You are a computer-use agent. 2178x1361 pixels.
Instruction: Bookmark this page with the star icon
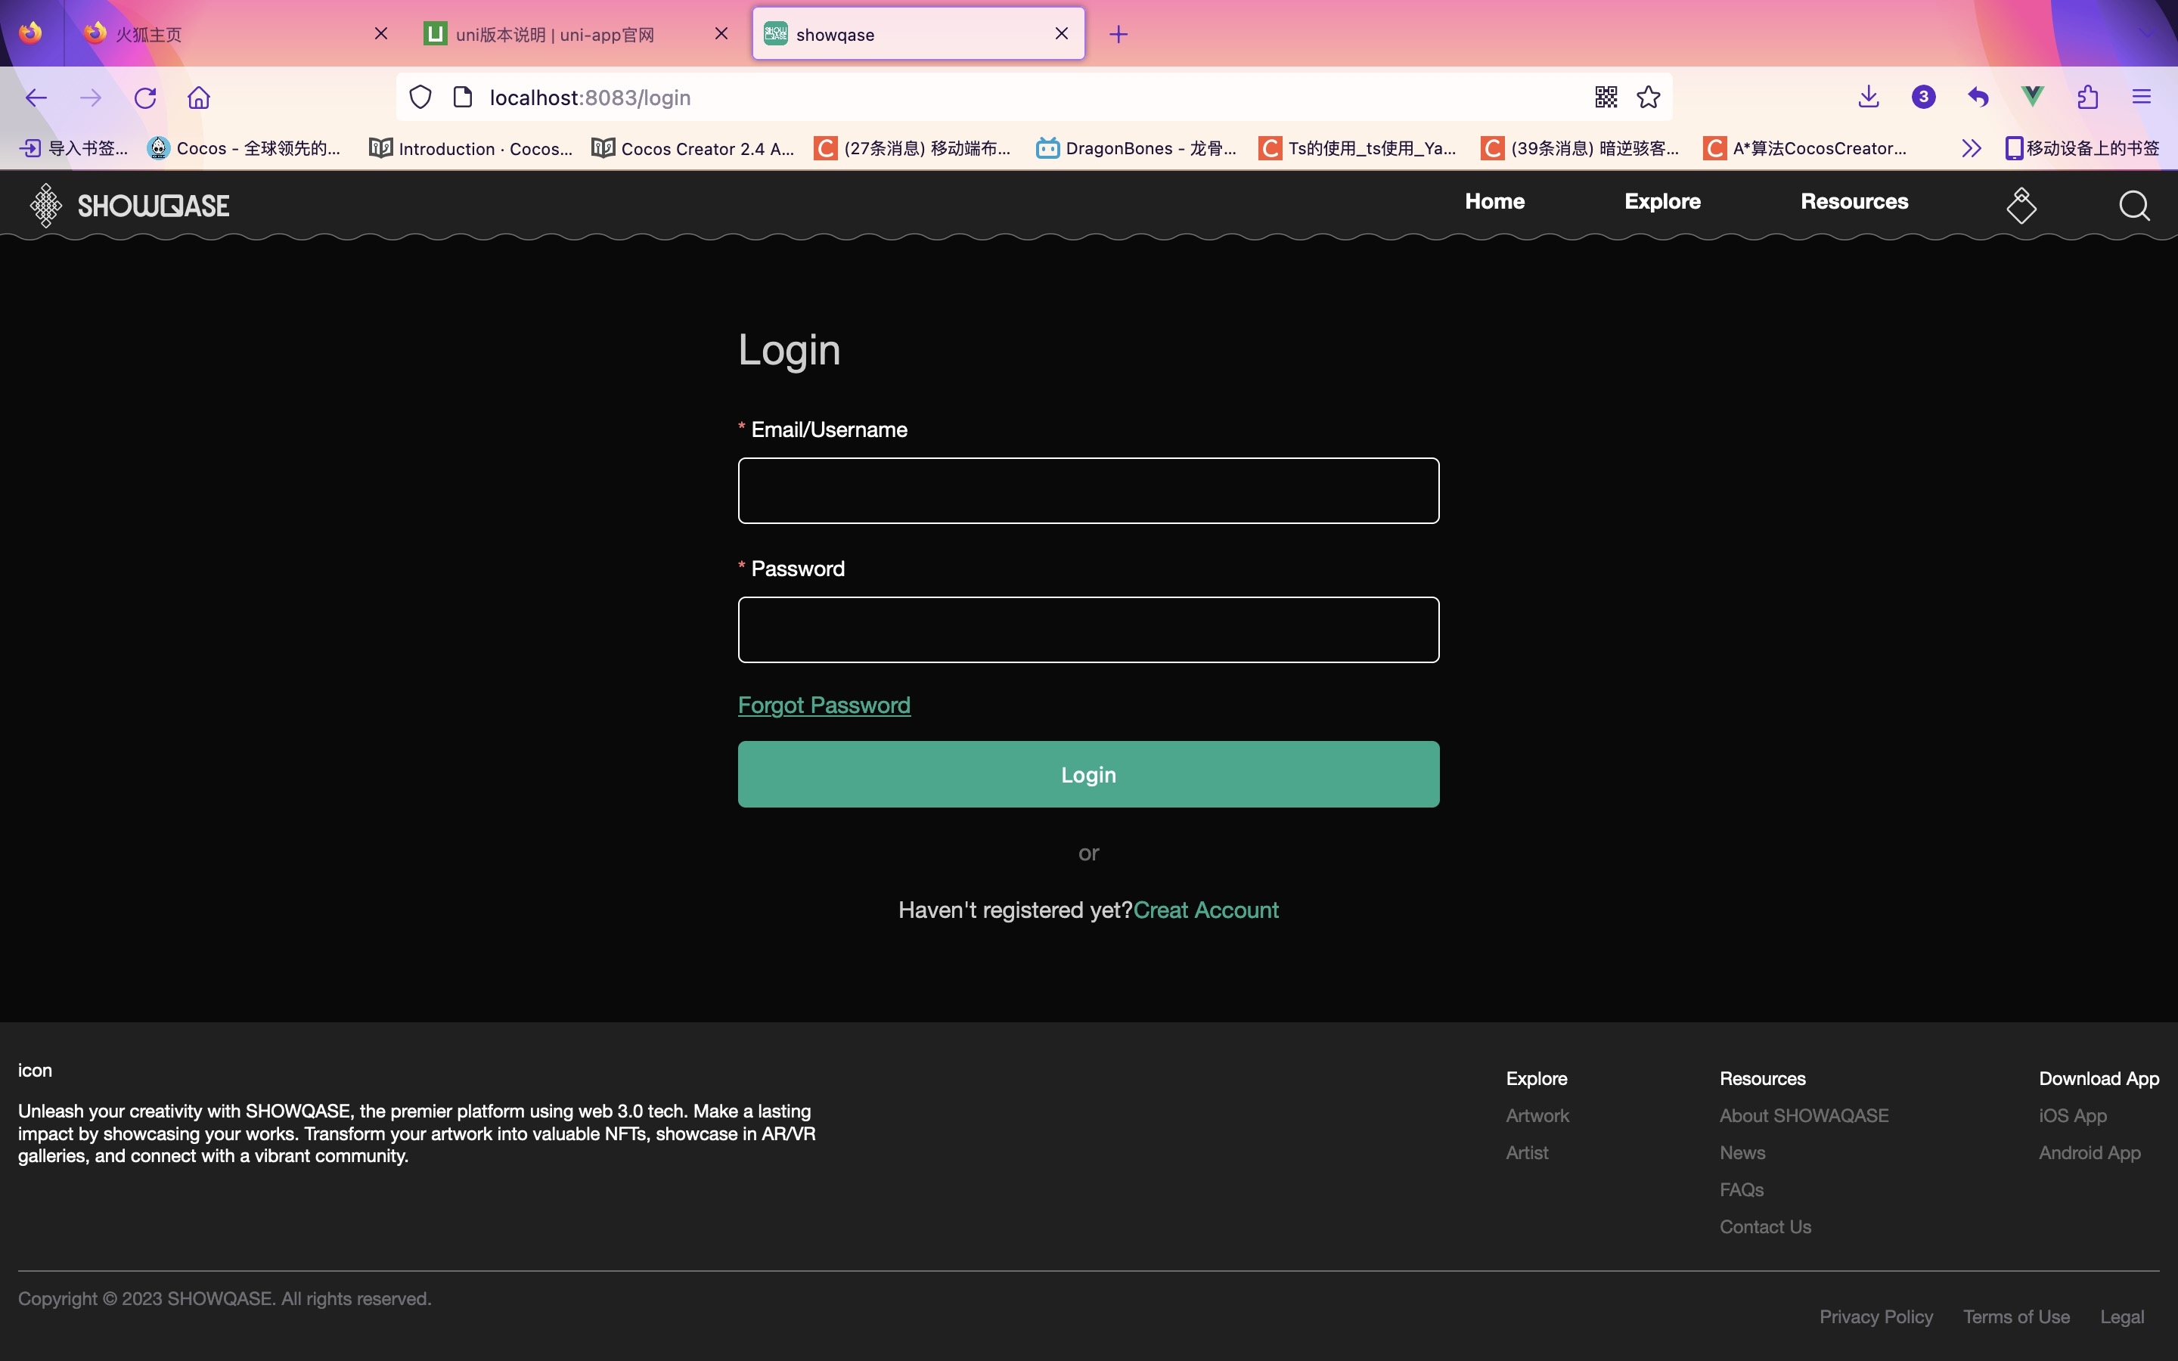click(x=1648, y=98)
